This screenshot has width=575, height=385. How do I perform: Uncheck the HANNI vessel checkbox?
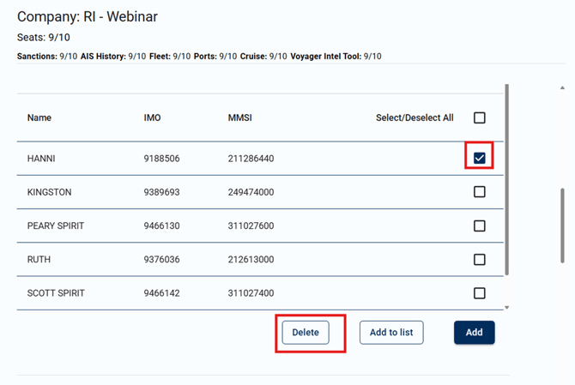[x=480, y=158]
